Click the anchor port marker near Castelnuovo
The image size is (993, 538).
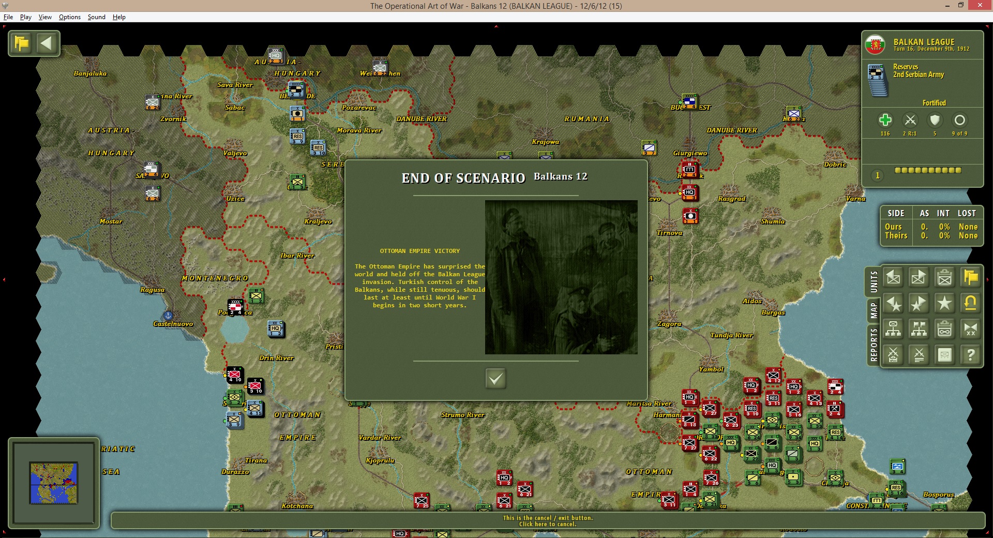pyautogui.click(x=168, y=315)
